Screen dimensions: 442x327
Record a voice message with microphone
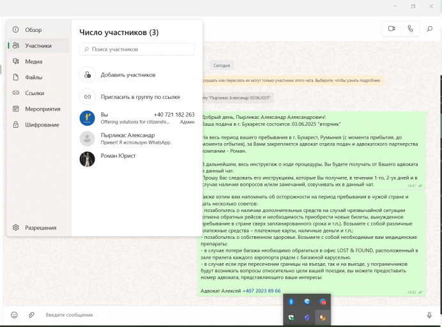click(429, 315)
